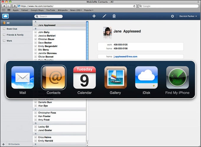This screenshot has height=147, width=201.
Task: Click Jane Appleseed's photo thumbnail
Action: 107,31
